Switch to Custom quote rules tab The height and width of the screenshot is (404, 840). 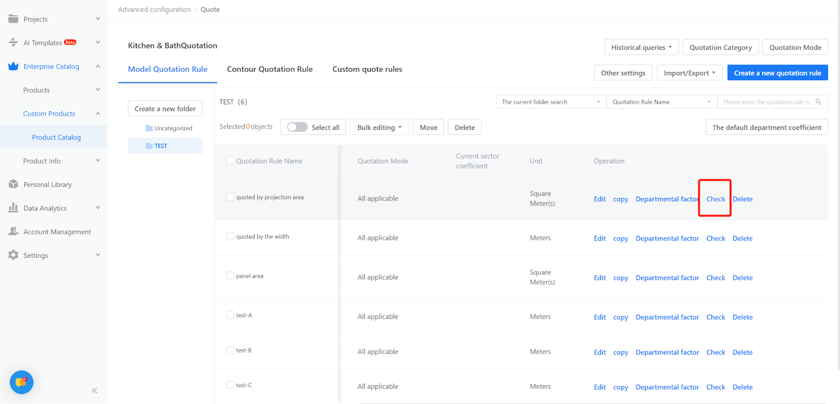(367, 69)
